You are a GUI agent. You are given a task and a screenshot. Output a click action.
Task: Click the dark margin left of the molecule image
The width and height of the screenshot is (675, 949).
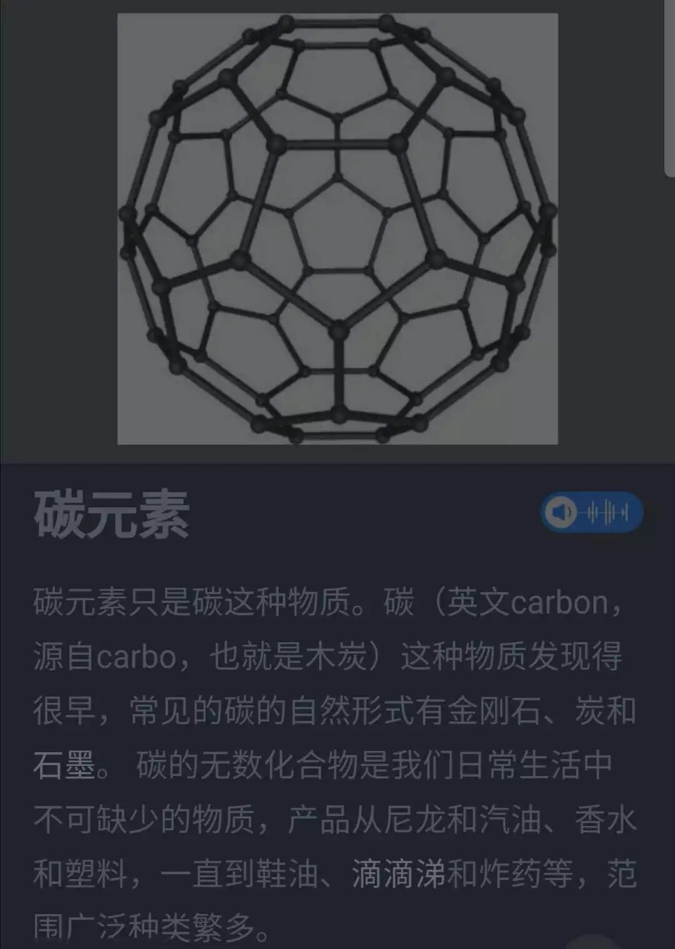pos(59,229)
